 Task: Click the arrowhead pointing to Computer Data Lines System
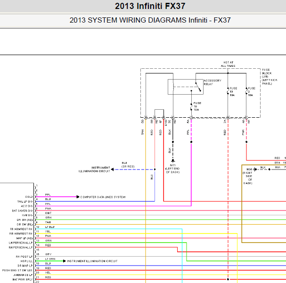[x=78, y=197]
